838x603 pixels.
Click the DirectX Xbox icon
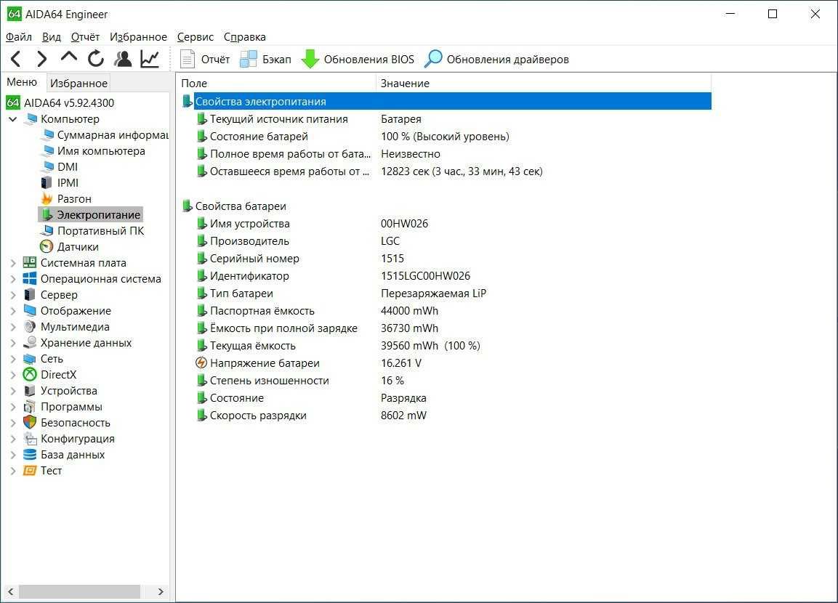click(30, 374)
